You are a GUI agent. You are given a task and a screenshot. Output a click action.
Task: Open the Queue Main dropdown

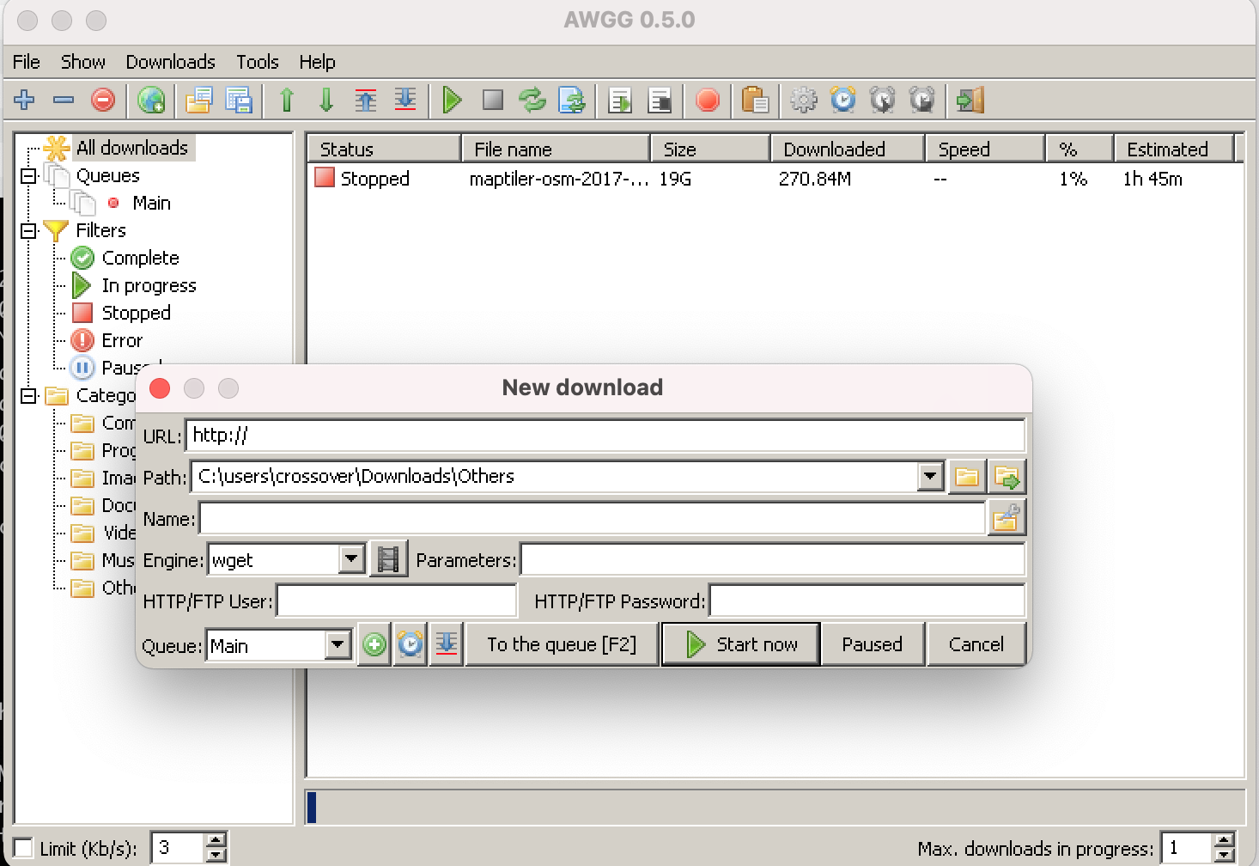[338, 645]
